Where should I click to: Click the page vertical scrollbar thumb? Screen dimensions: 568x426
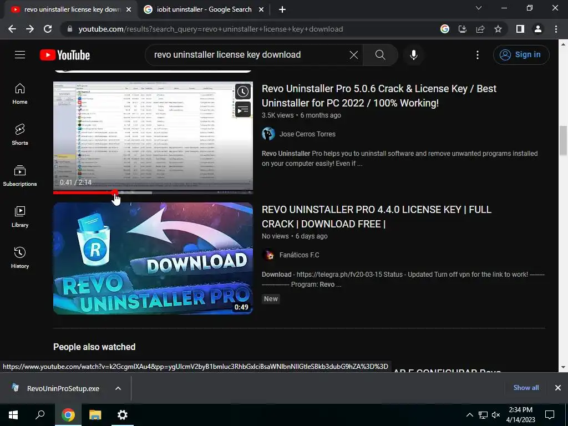click(563, 140)
